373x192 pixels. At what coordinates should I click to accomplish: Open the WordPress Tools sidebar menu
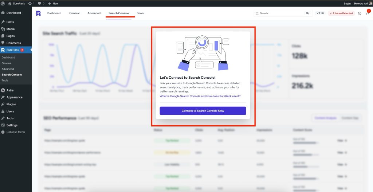tap(10, 118)
